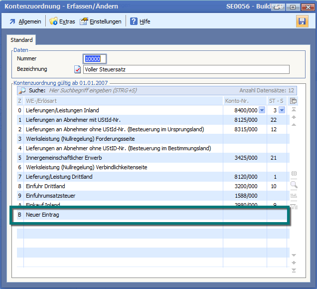Open the Hilfe menu
The image size is (317, 289).
point(140,21)
